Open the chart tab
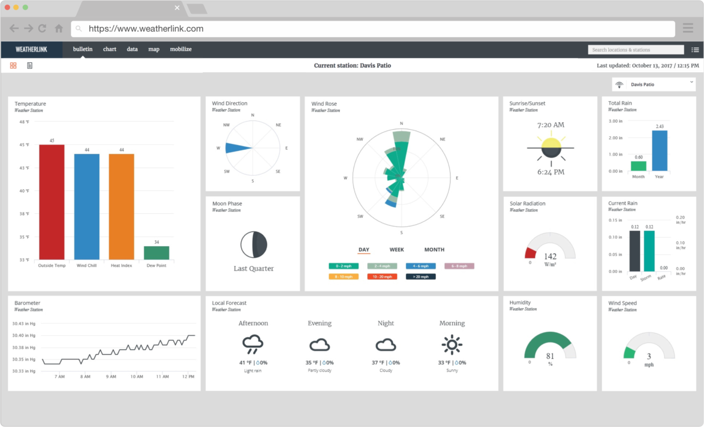 coord(109,49)
